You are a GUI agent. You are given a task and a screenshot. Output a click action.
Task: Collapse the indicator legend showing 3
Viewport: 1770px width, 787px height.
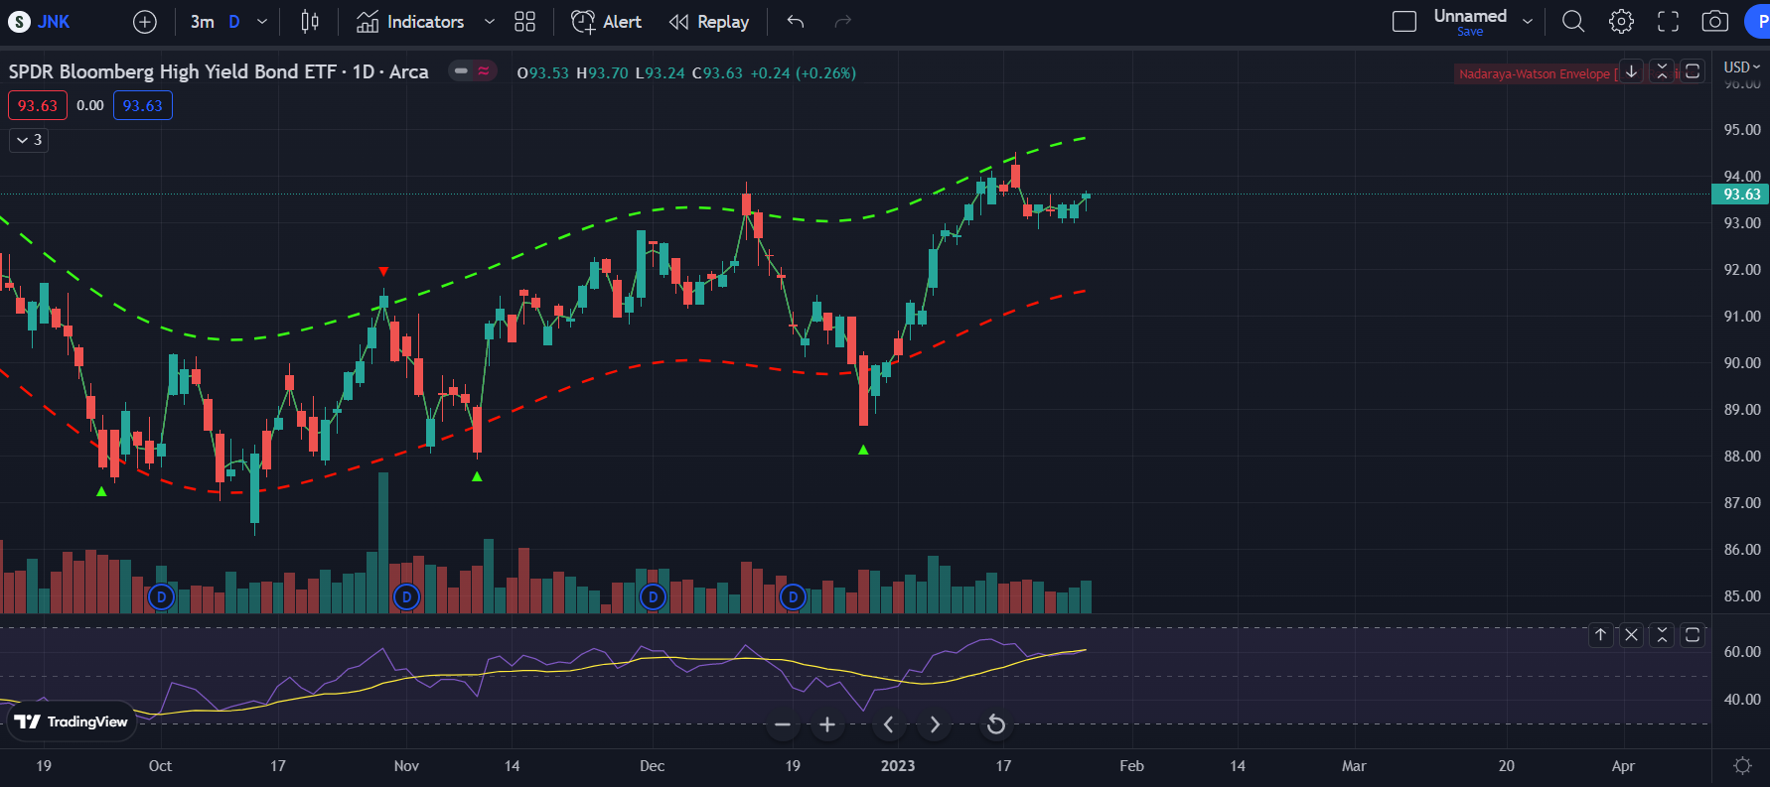29,140
